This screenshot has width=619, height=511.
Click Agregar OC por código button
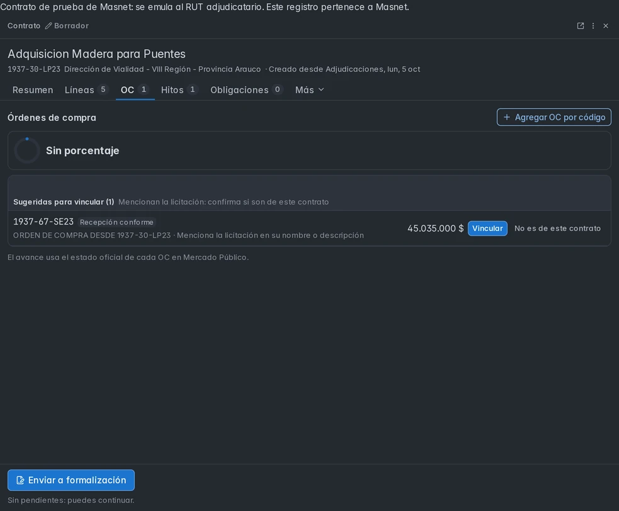coord(554,117)
